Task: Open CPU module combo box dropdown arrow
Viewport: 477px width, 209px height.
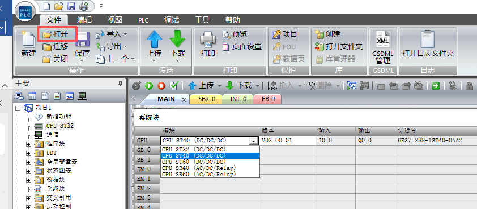Action: tap(253, 141)
